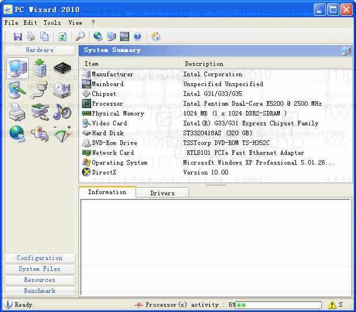The width and height of the screenshot is (356, 312).
Task: Select the Video Card row
Action: pos(216,123)
